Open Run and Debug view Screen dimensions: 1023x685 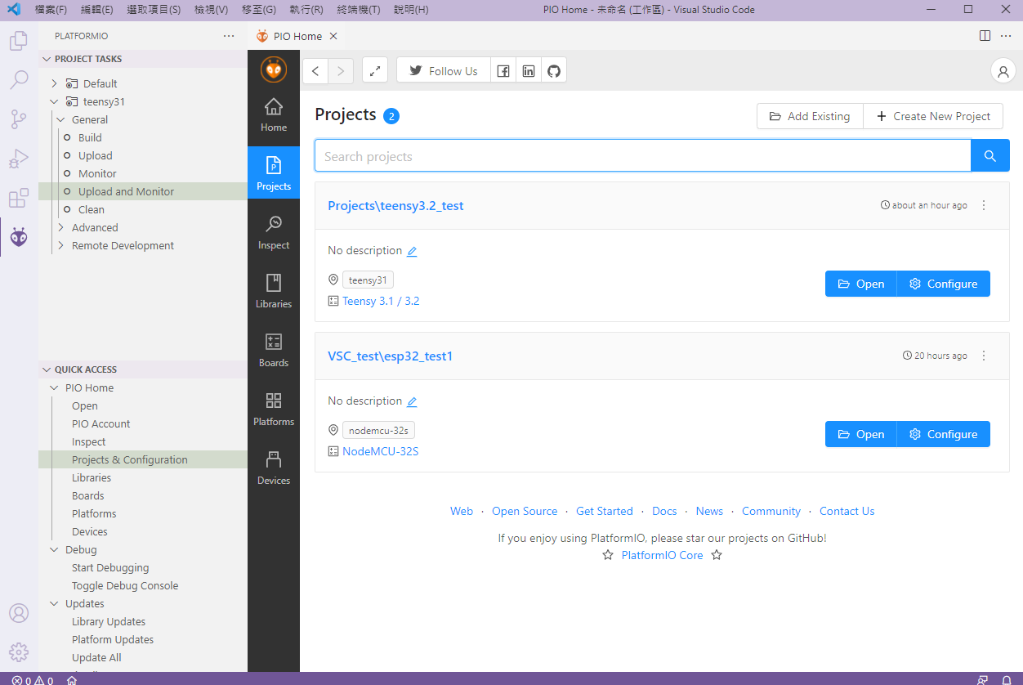pyautogui.click(x=19, y=159)
